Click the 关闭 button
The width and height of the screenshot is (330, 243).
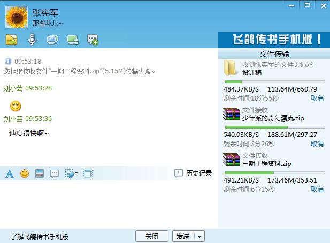(x=152, y=236)
